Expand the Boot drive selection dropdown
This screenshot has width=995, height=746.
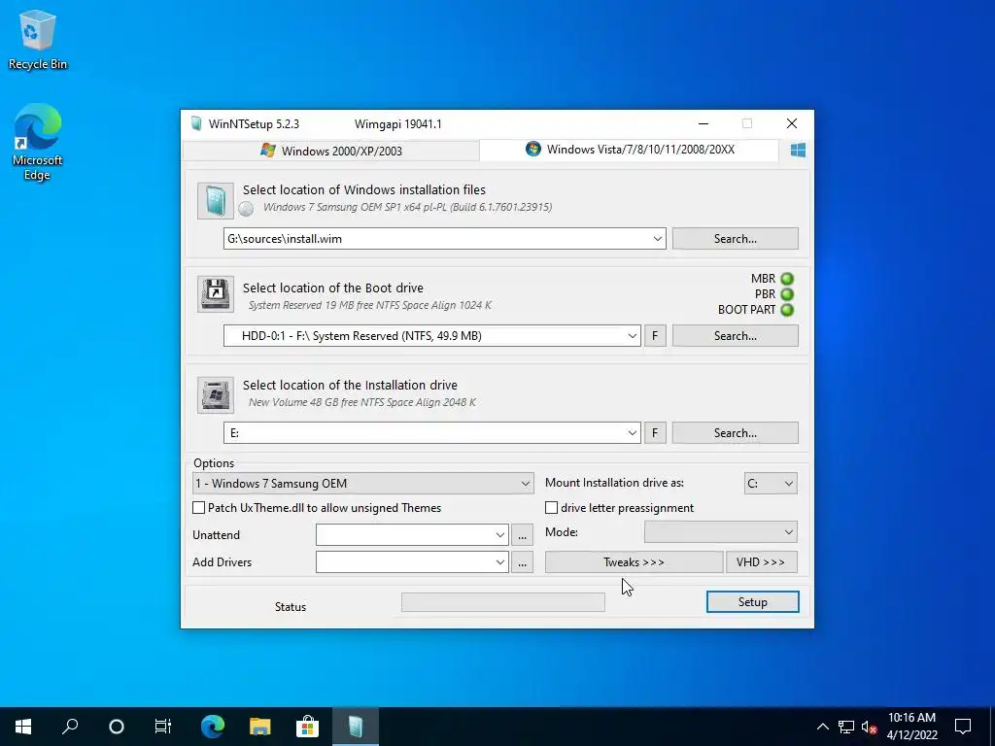632,335
